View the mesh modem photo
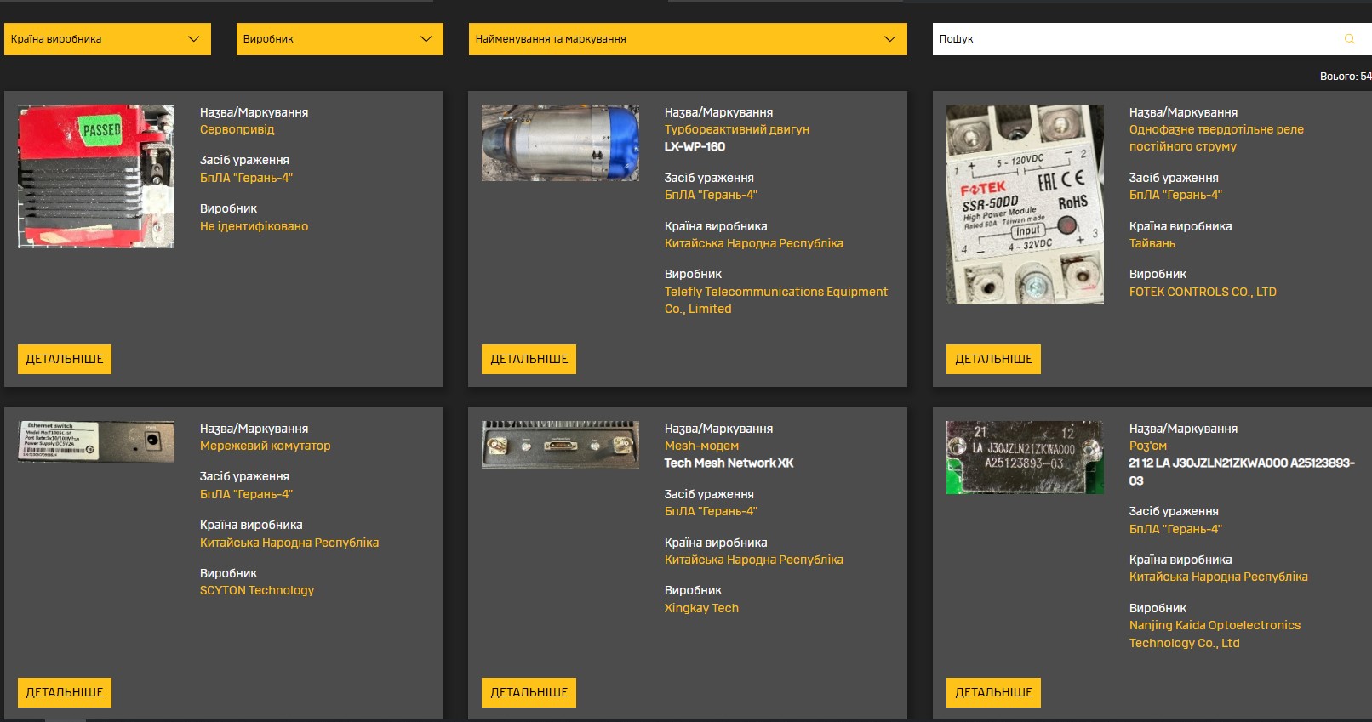Viewport: 1372px width, 722px height. click(560, 445)
